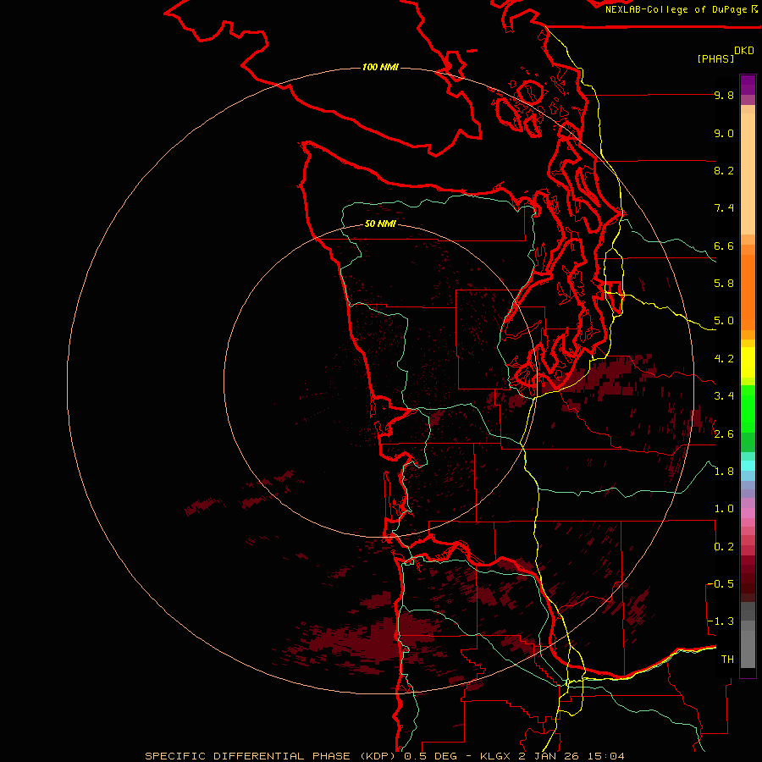
Task: Click the 50 NMI range ring label
Action: (x=380, y=224)
